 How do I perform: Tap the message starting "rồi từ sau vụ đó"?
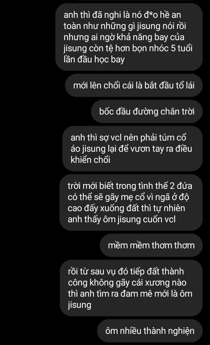(x=131, y=288)
